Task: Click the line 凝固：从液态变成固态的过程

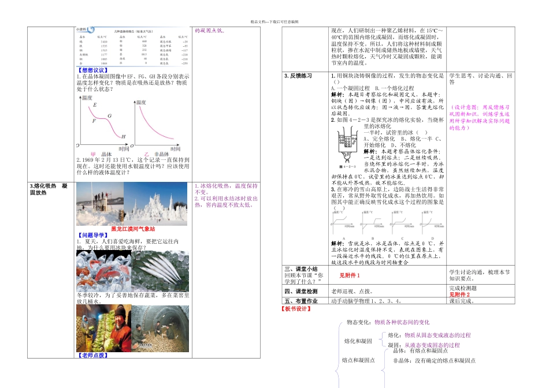Action: click(x=424, y=345)
